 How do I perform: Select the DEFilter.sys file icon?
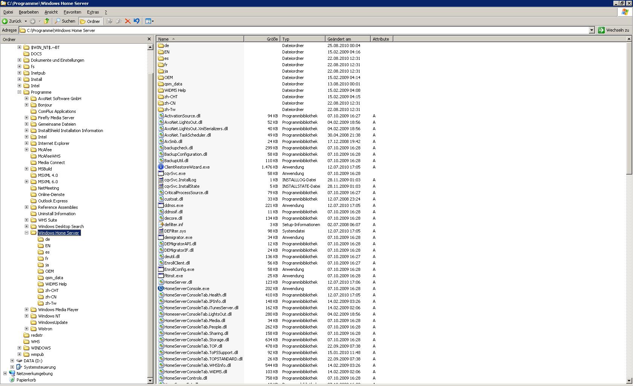pos(161,231)
